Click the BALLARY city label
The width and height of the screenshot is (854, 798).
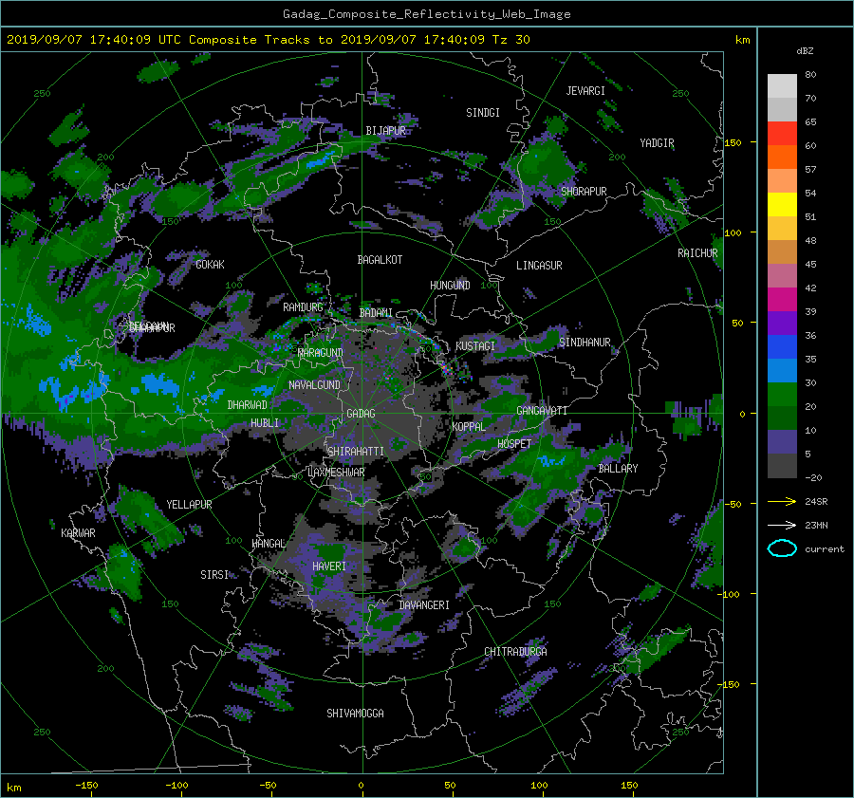point(618,469)
